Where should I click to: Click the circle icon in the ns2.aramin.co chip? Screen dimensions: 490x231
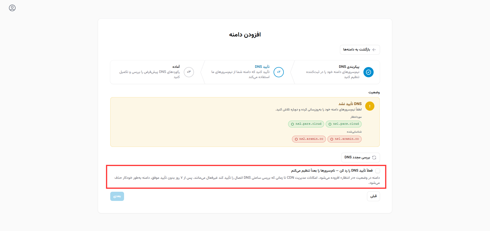click(296, 139)
